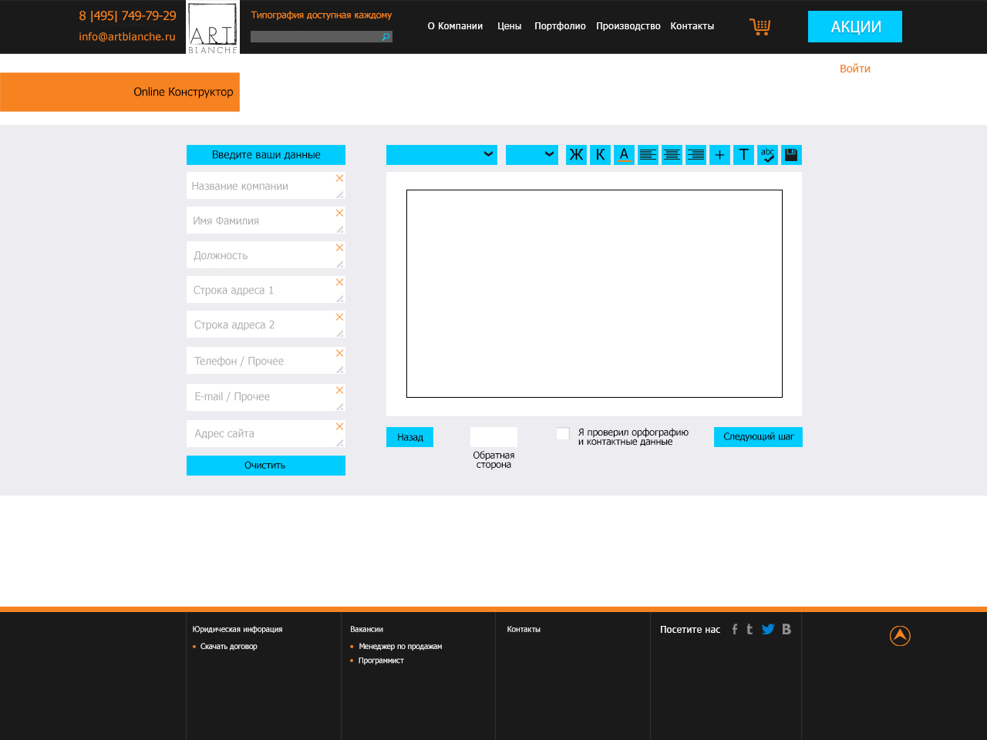Viewport: 987px width, 740px height.
Task: Select the text (T) tool
Action: (743, 155)
